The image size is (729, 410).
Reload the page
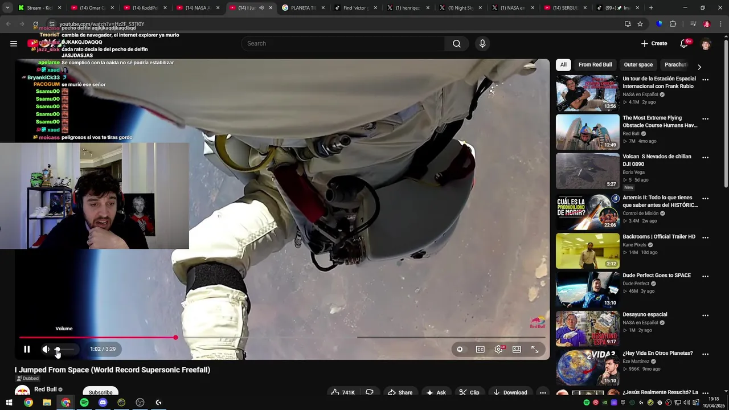click(35, 24)
